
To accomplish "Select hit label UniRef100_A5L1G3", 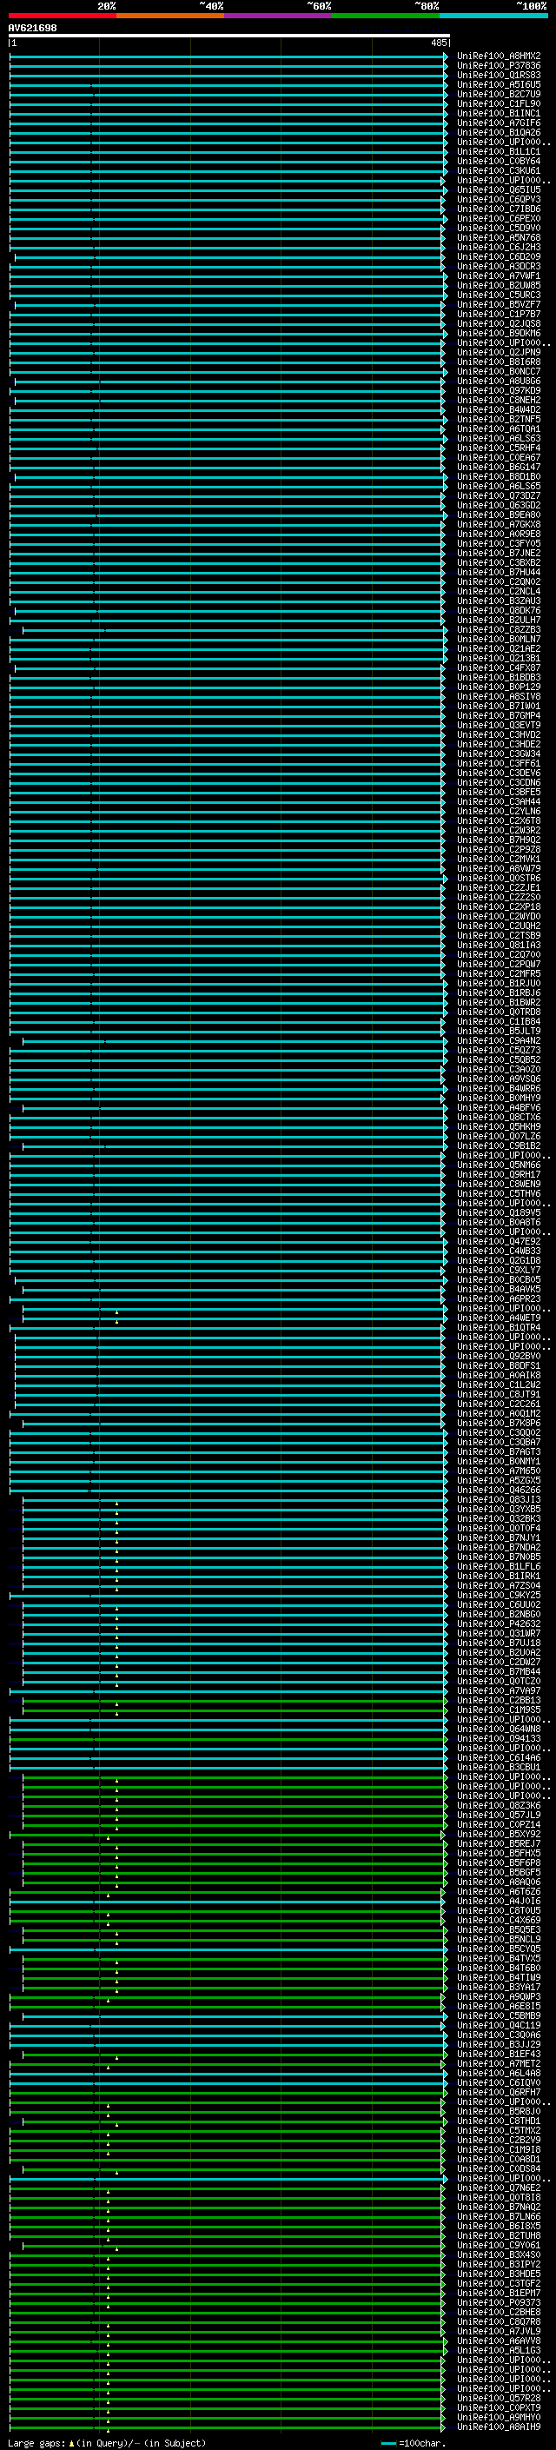I will [x=498, y=2349].
